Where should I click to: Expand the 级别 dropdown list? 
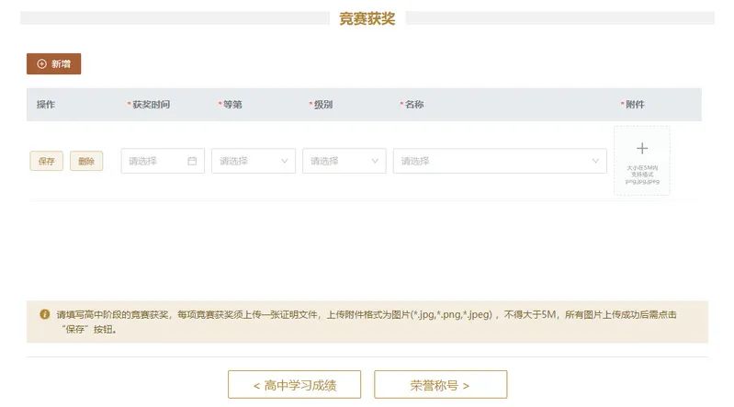coord(338,161)
